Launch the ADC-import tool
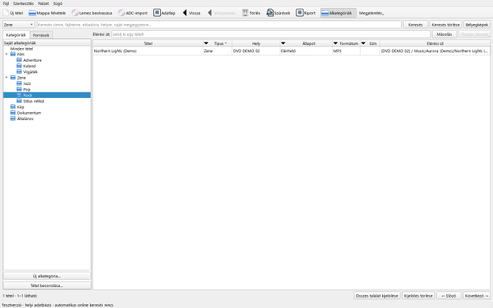493x308 pixels. 121,13
